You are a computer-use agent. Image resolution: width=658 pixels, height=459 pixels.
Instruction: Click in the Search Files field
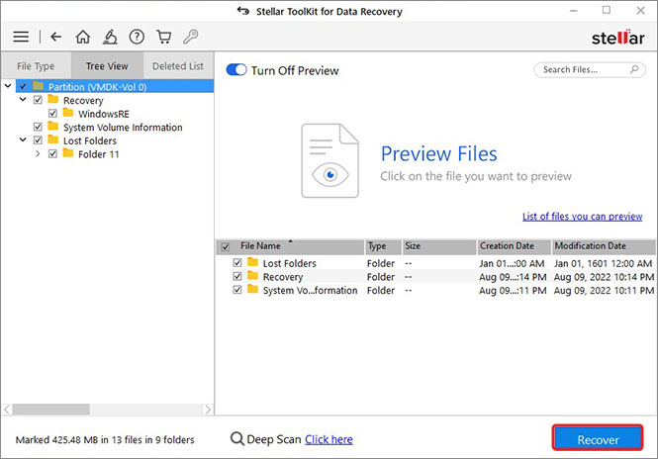pos(589,69)
